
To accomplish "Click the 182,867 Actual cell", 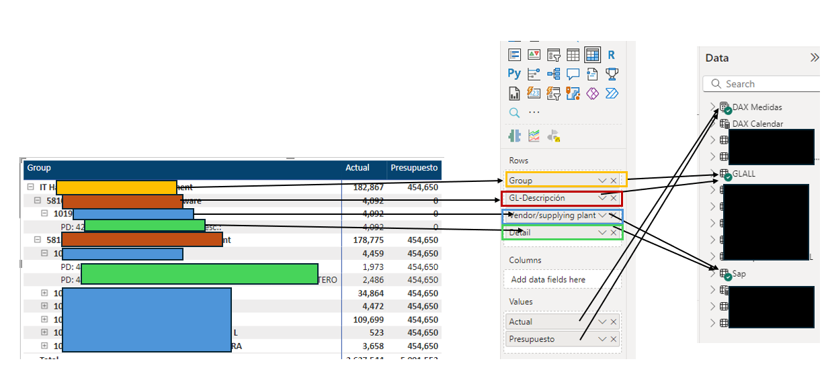I will 369,187.
